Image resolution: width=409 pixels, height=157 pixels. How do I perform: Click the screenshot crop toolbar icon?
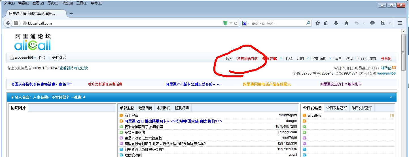click(383, 23)
